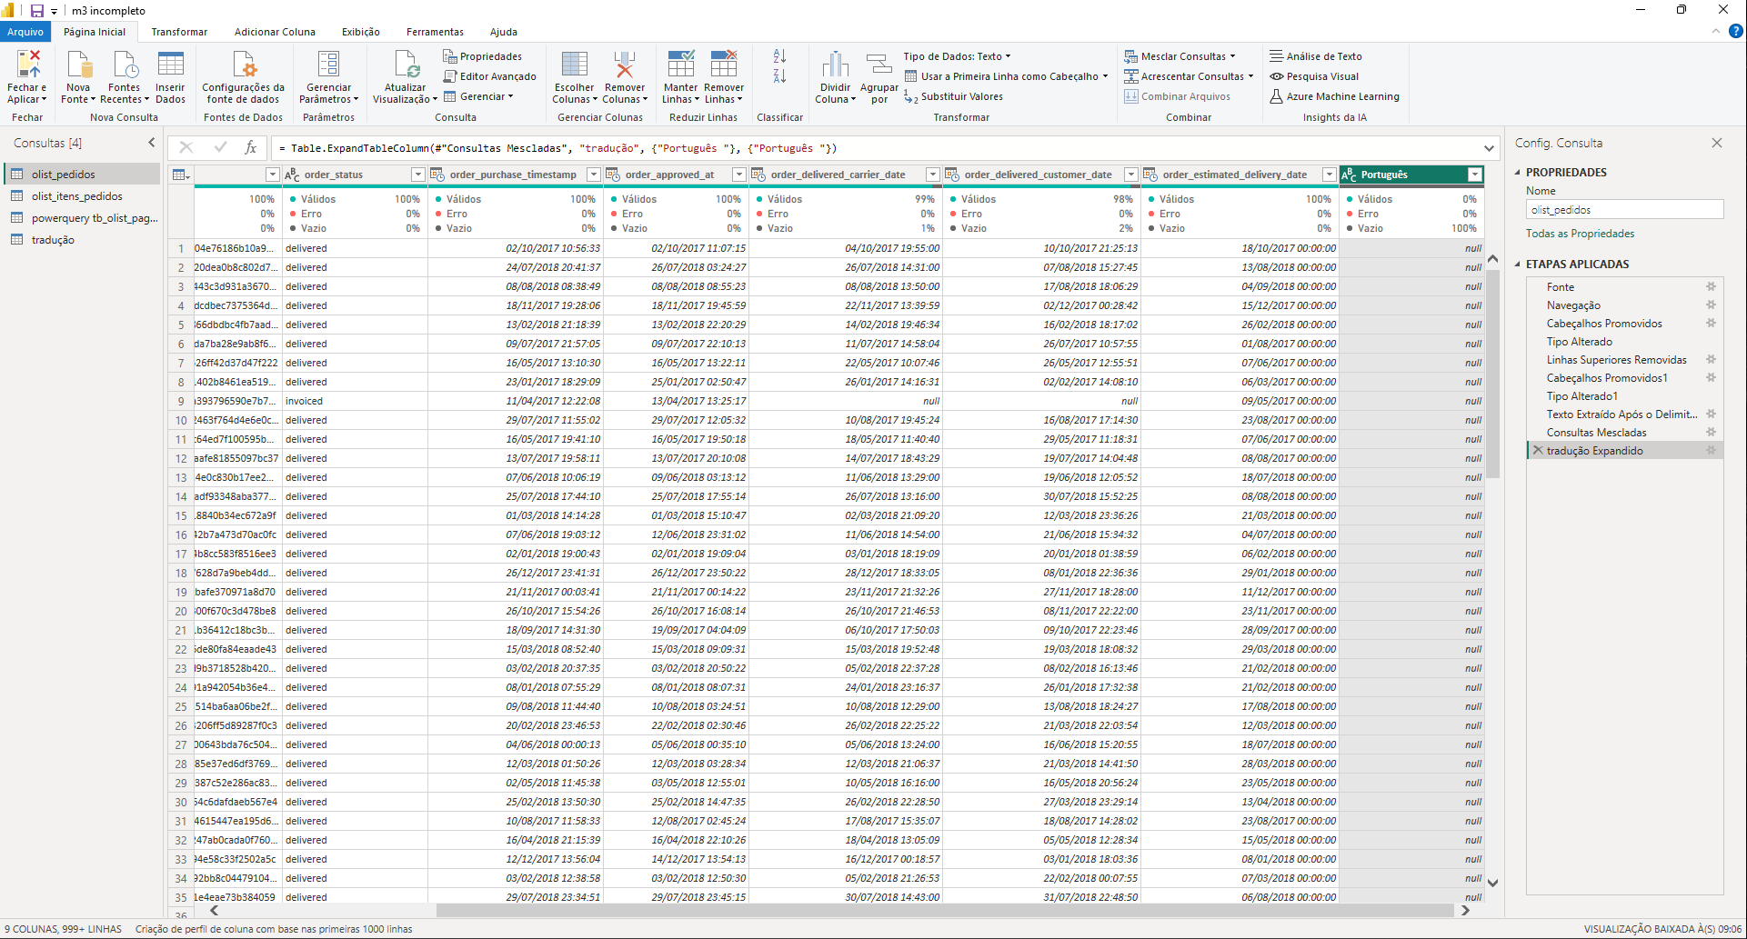Open the help question mark icon
The image size is (1747, 939).
(x=1735, y=31)
